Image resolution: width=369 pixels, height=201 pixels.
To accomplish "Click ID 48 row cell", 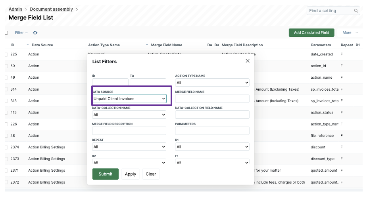I will (x=13, y=136).
